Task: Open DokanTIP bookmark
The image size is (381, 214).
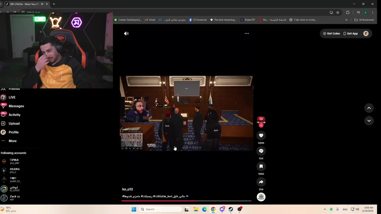Action: [x=248, y=20]
